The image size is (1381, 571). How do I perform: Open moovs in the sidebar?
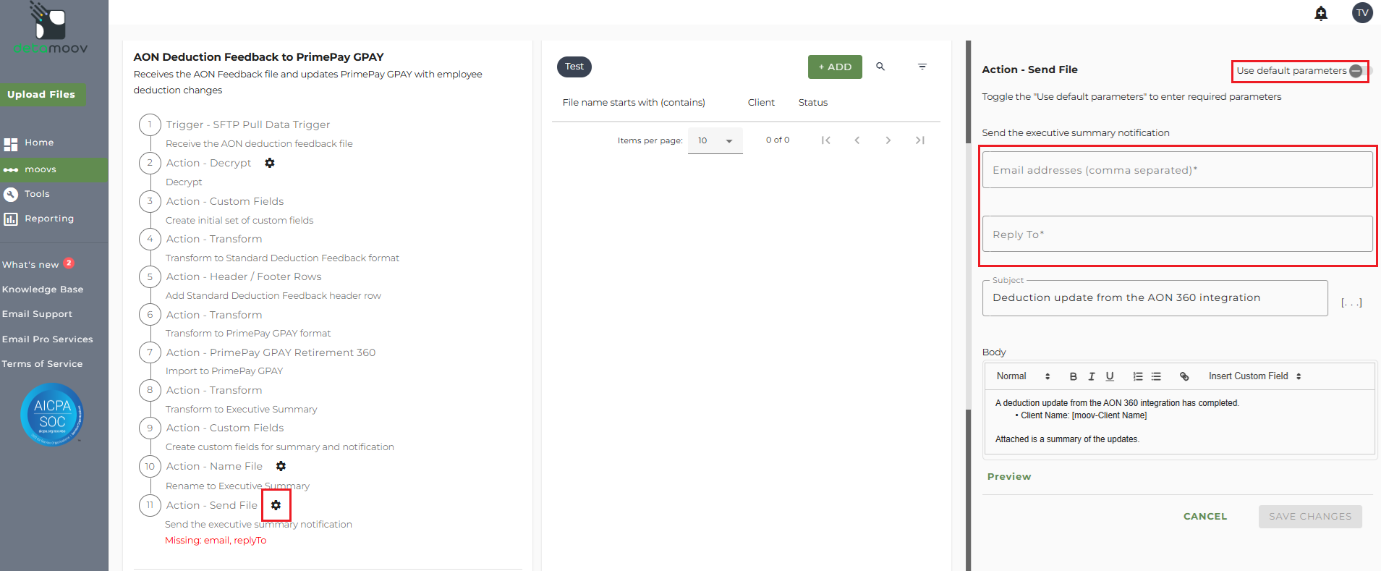coord(54,169)
